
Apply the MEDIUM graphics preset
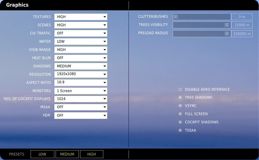coord(67,154)
